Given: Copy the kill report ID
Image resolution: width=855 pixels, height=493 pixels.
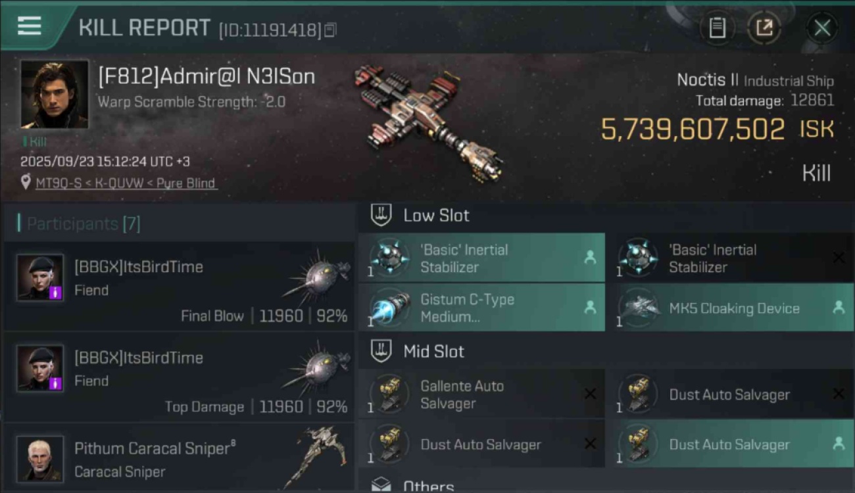Looking at the screenshot, I should tap(330, 30).
